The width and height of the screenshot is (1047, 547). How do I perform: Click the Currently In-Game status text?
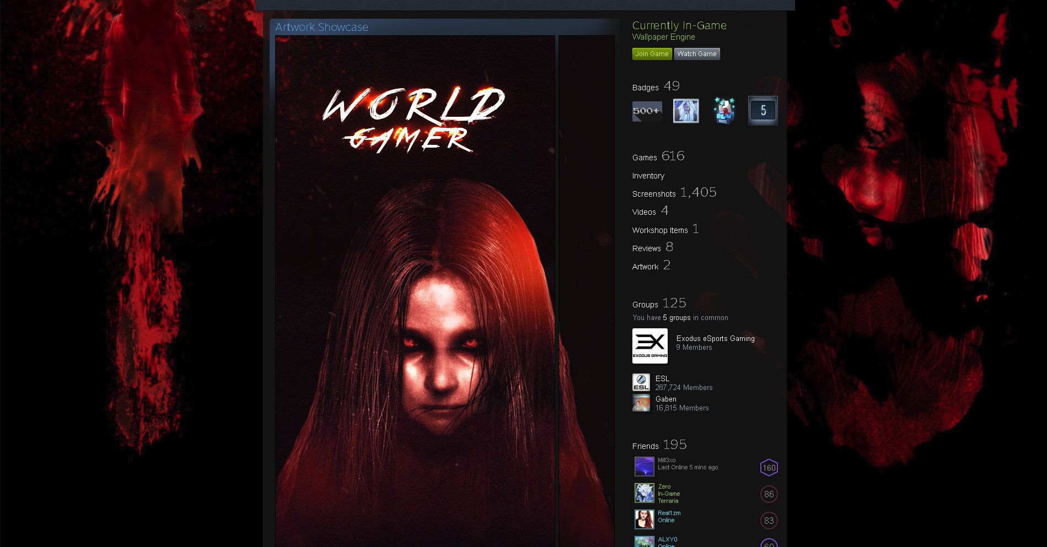(679, 25)
